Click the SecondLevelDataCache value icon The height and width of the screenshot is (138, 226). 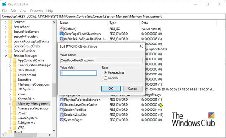(61, 104)
